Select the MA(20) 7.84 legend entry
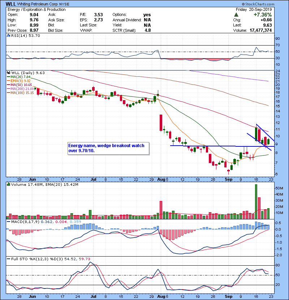The height and width of the screenshot is (300, 289). [18, 77]
